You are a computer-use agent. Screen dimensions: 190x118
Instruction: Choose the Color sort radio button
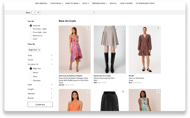31,39
